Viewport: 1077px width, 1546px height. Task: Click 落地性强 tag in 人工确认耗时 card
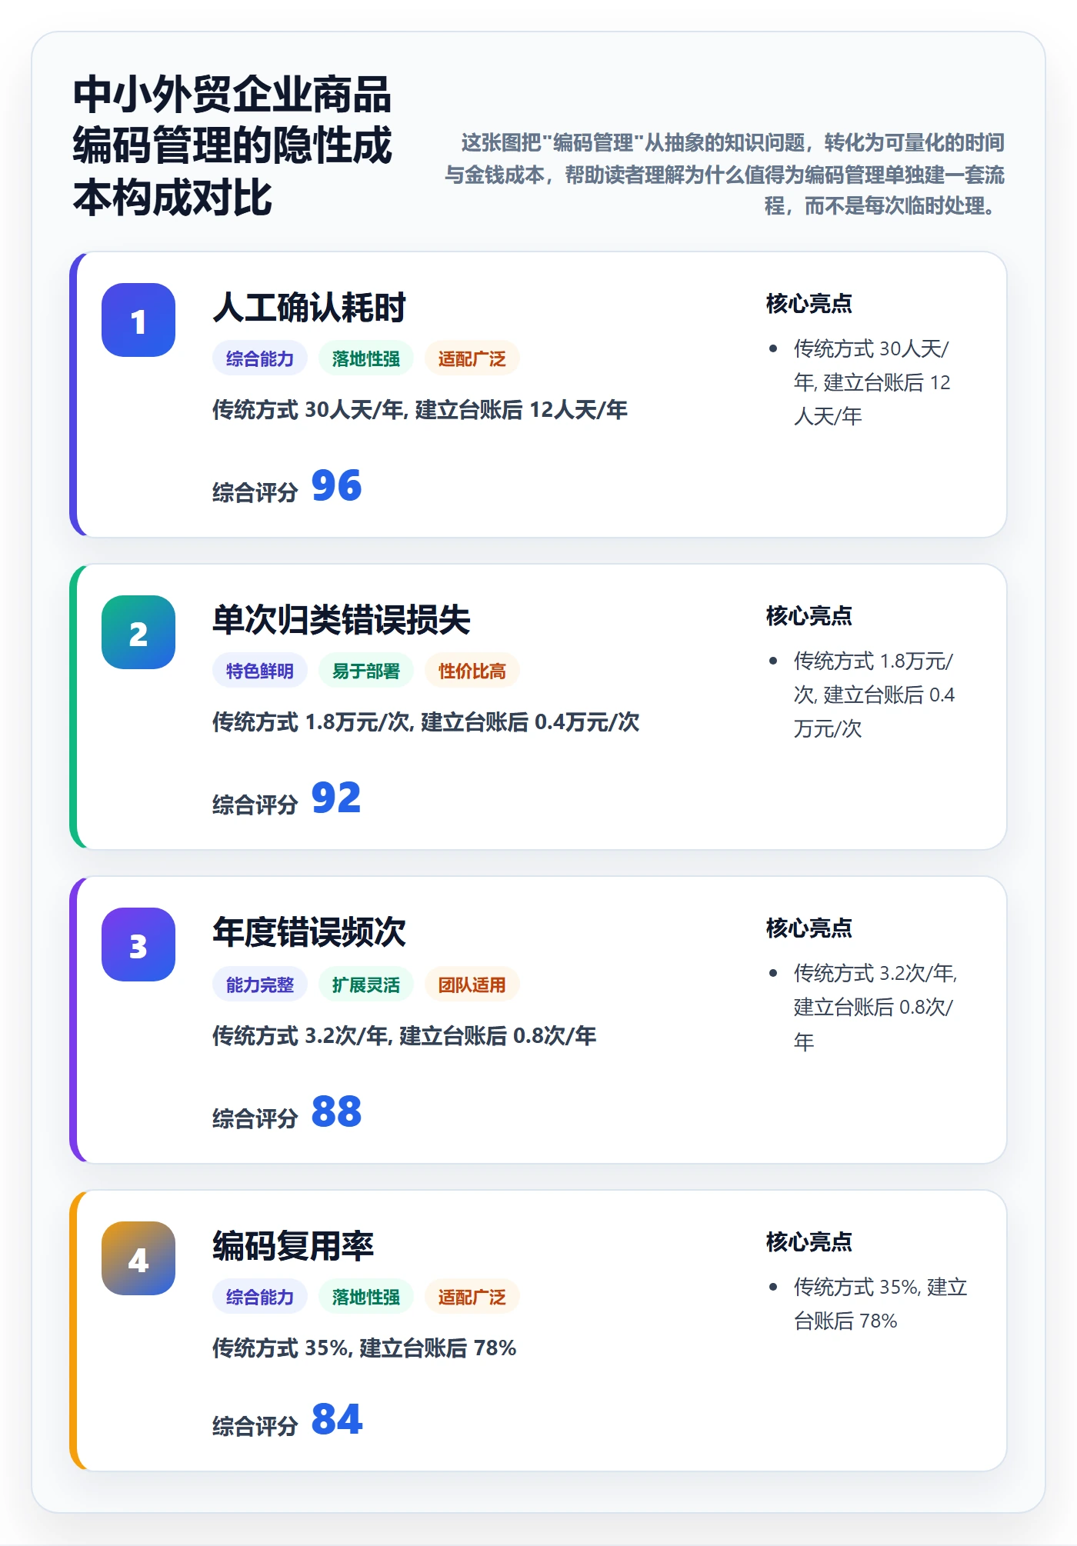(366, 358)
